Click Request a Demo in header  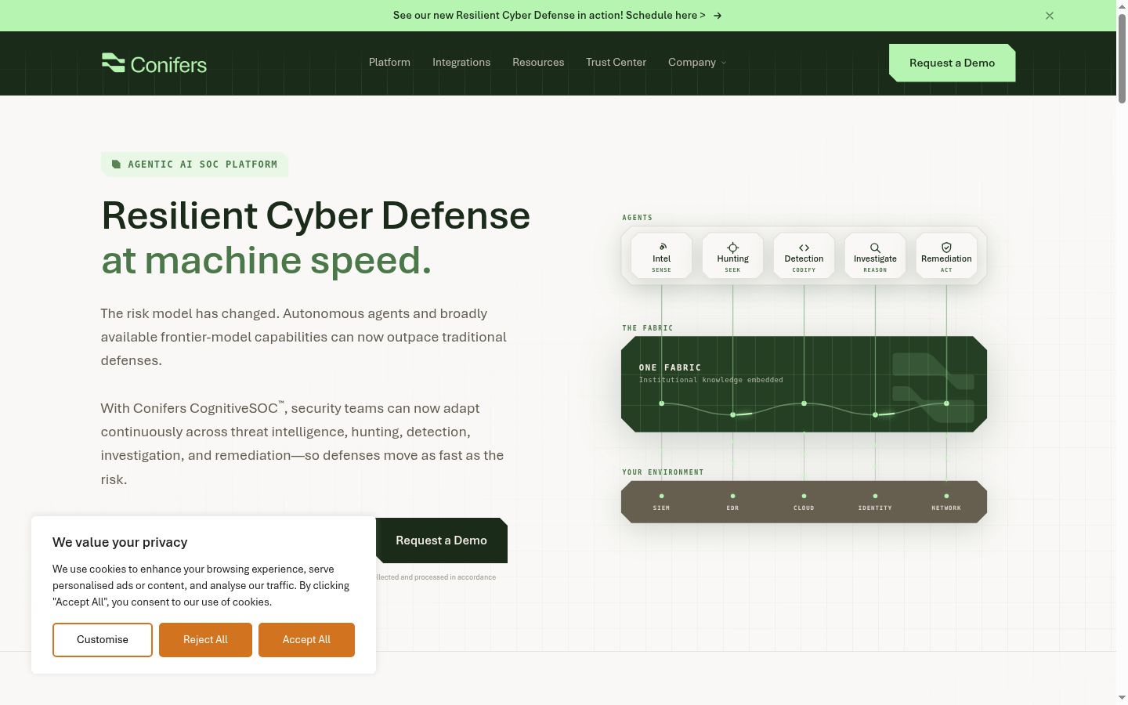[952, 63]
